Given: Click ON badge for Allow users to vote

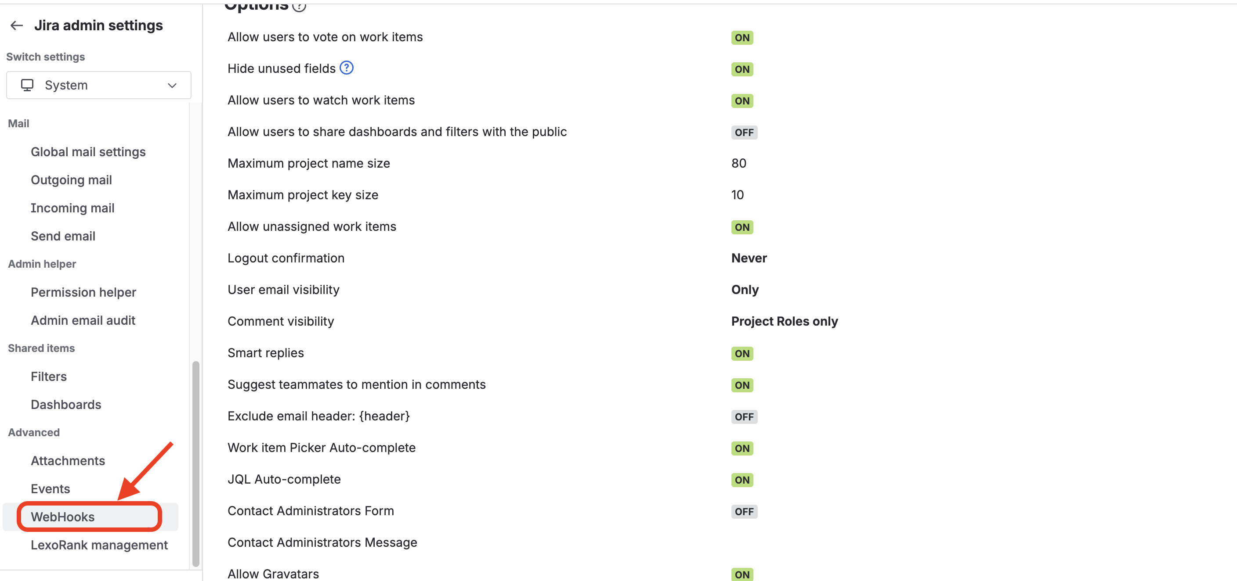Looking at the screenshot, I should click(x=741, y=37).
